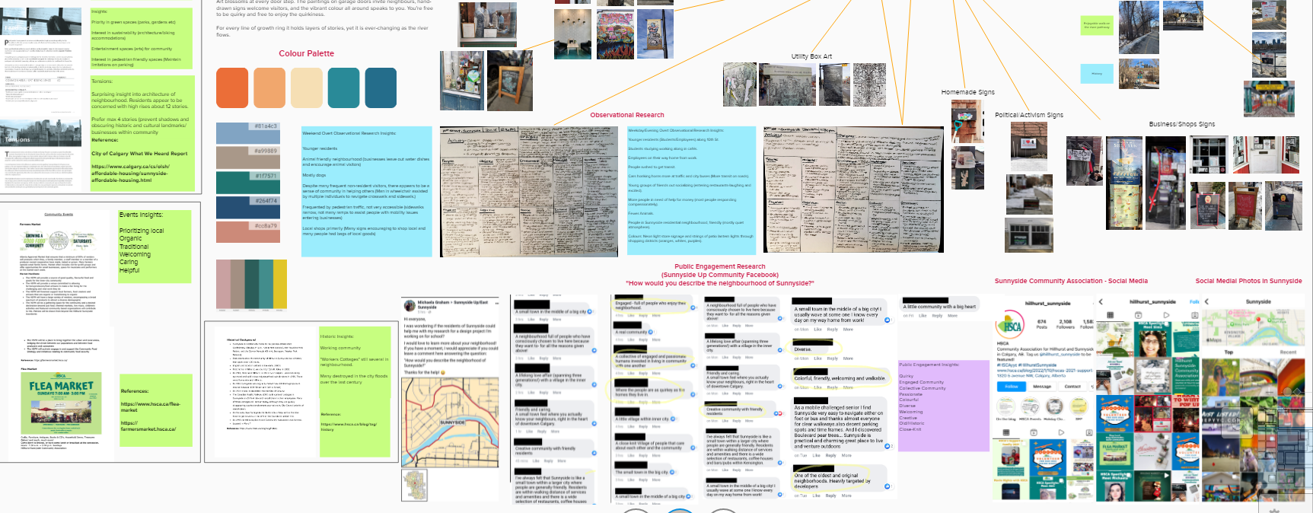
Task: Click the river pathway photo
Action: 1139,27
